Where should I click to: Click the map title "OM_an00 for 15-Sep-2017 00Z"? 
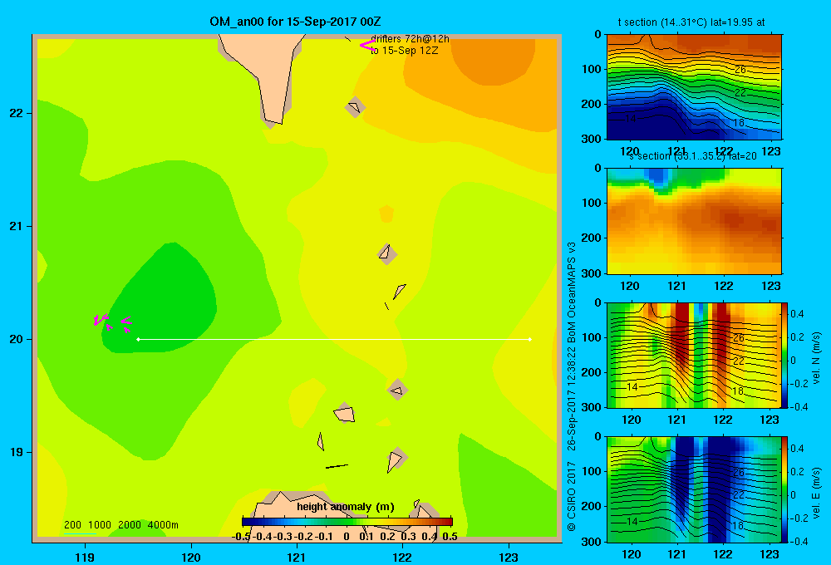(295, 22)
